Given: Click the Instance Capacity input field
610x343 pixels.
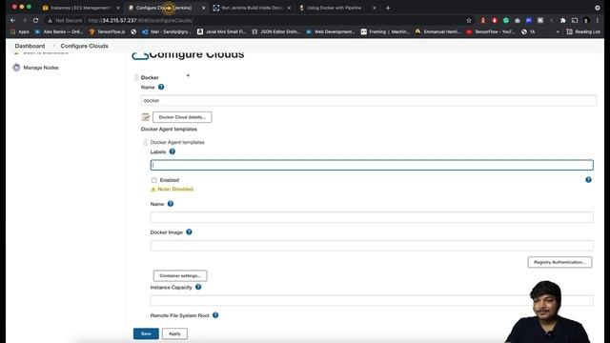Looking at the screenshot, I should point(372,300).
